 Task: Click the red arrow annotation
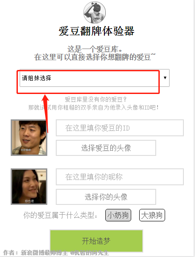coord(46,114)
